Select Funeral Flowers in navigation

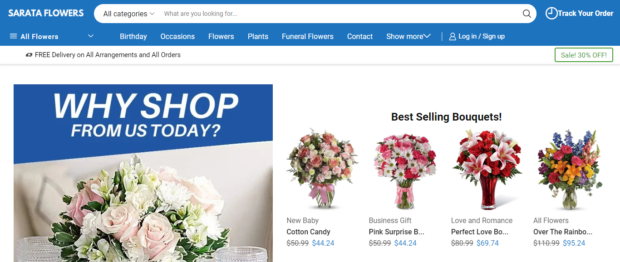click(x=308, y=36)
